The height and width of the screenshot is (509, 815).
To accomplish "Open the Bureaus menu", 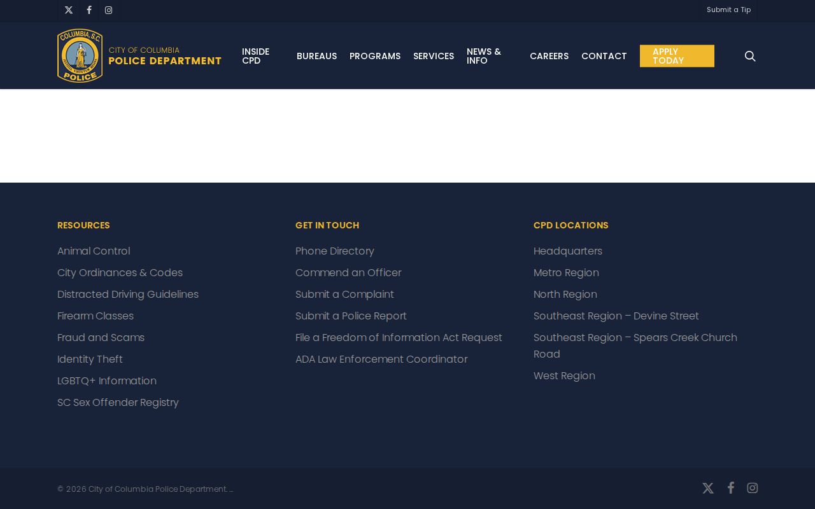I will pos(316,56).
